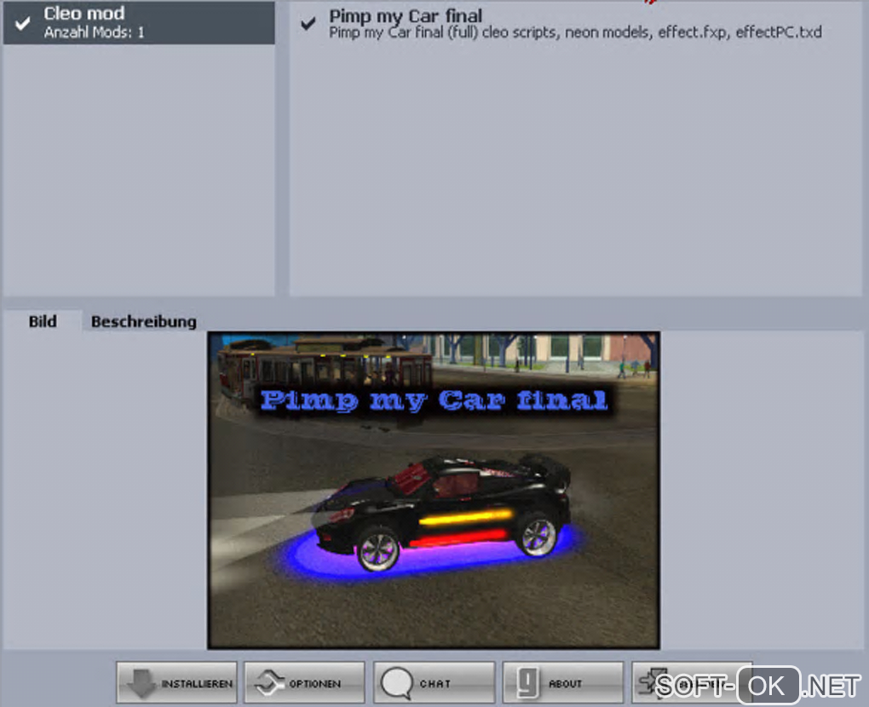Select the Pimp my Car final title
This screenshot has width=869, height=707.
point(406,15)
